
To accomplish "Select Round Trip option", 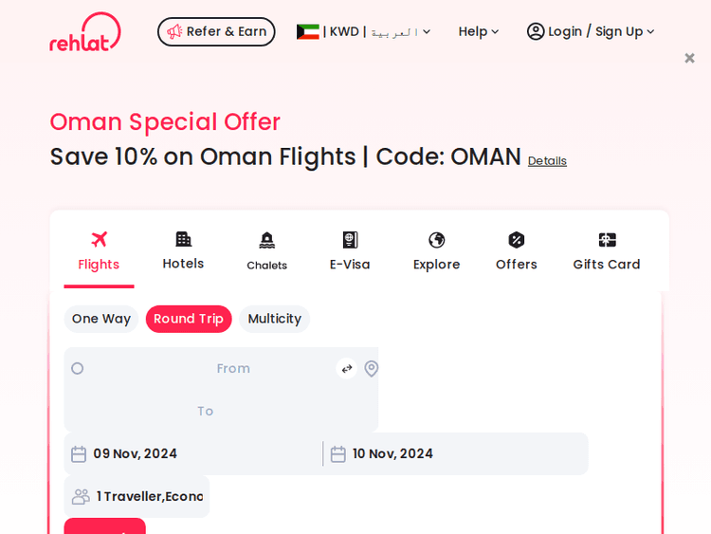I will [189, 319].
